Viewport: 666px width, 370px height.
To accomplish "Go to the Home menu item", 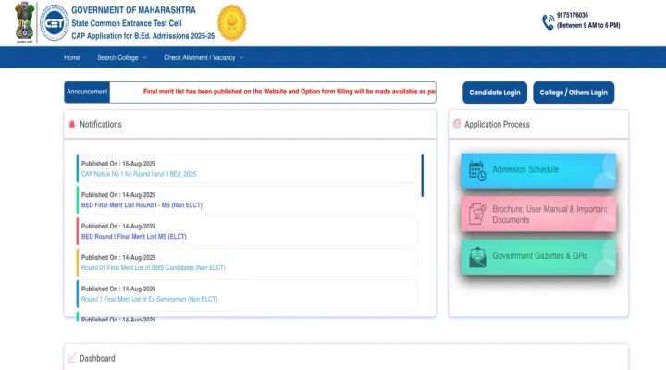I will pos(72,57).
